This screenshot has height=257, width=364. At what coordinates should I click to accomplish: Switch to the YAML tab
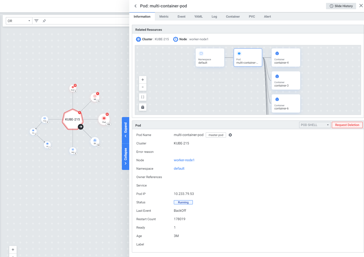[198, 17]
